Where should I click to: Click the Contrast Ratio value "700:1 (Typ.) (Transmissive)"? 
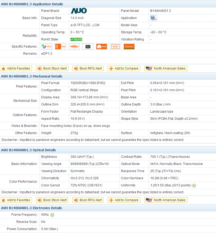[170, 157]
